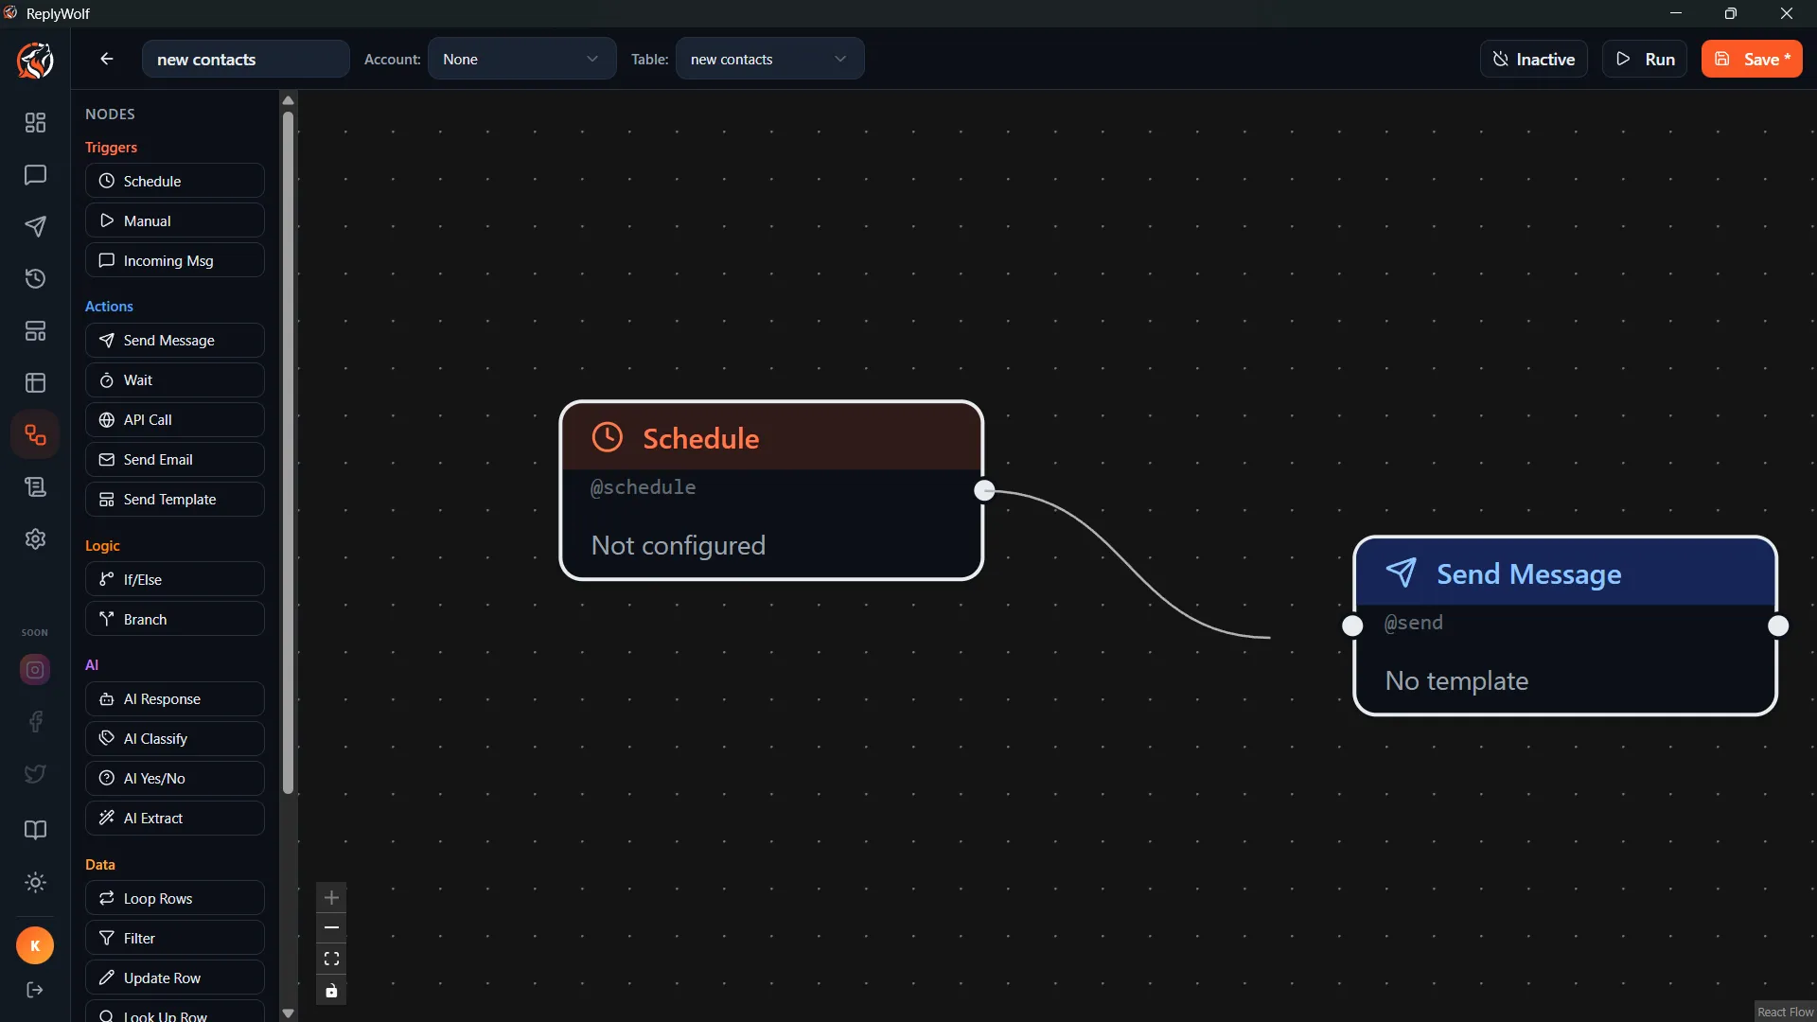This screenshot has height=1022, width=1817.
Task: Open the paper-plane campaigns sidebar icon
Action: (x=35, y=226)
